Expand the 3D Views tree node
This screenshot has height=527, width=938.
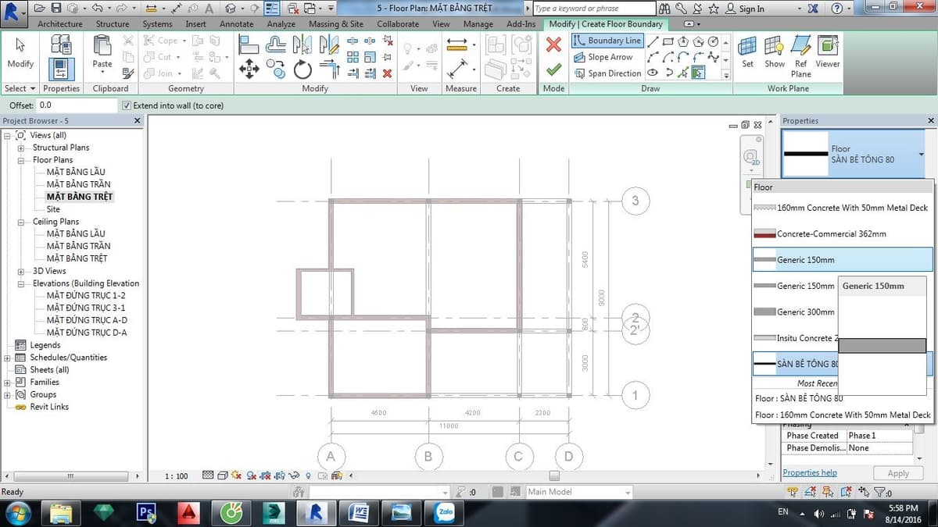pyautogui.click(x=20, y=271)
